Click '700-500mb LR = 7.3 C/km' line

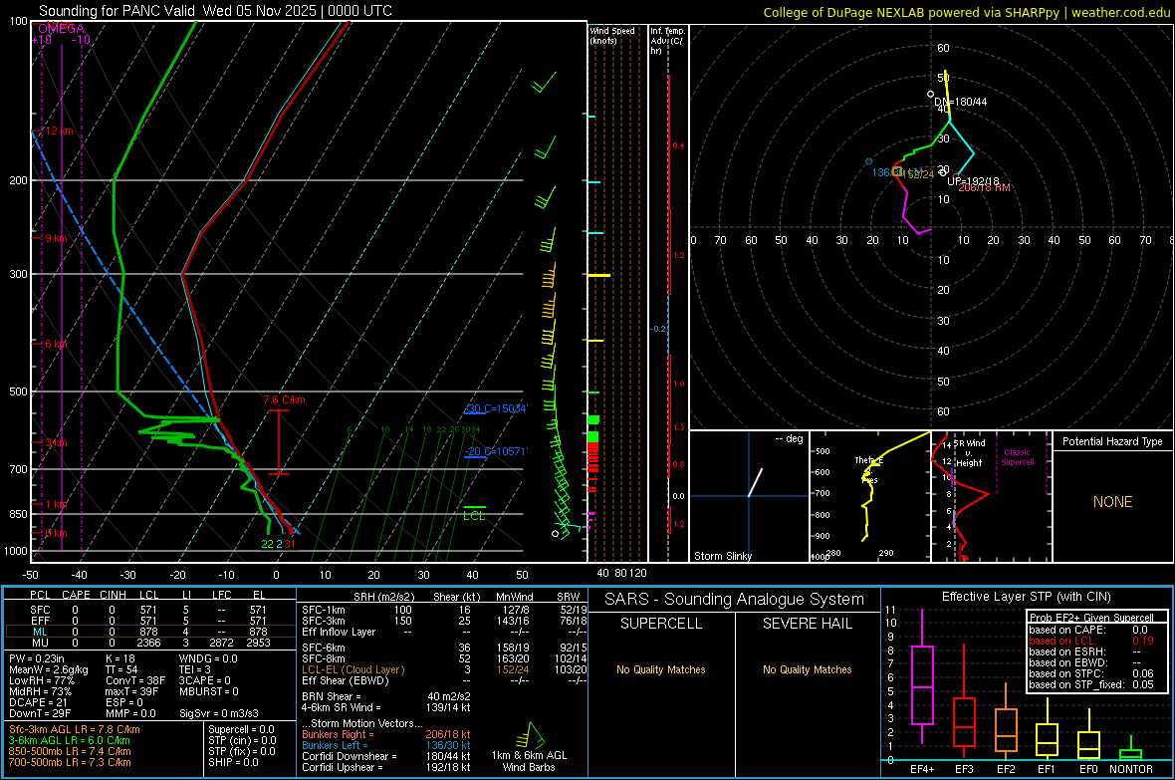70,763
